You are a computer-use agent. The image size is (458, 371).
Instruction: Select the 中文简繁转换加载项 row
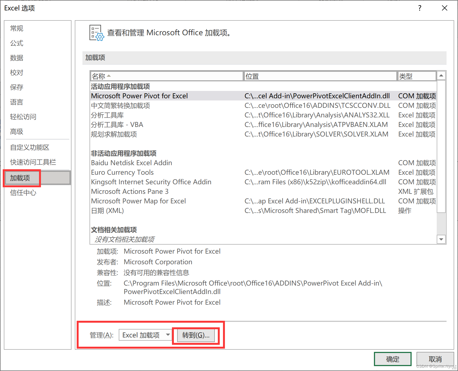point(263,105)
